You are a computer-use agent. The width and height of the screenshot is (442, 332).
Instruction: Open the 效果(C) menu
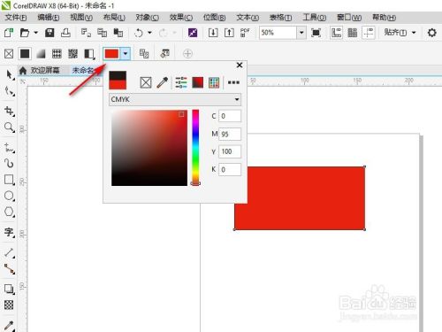pyautogui.click(x=181, y=18)
